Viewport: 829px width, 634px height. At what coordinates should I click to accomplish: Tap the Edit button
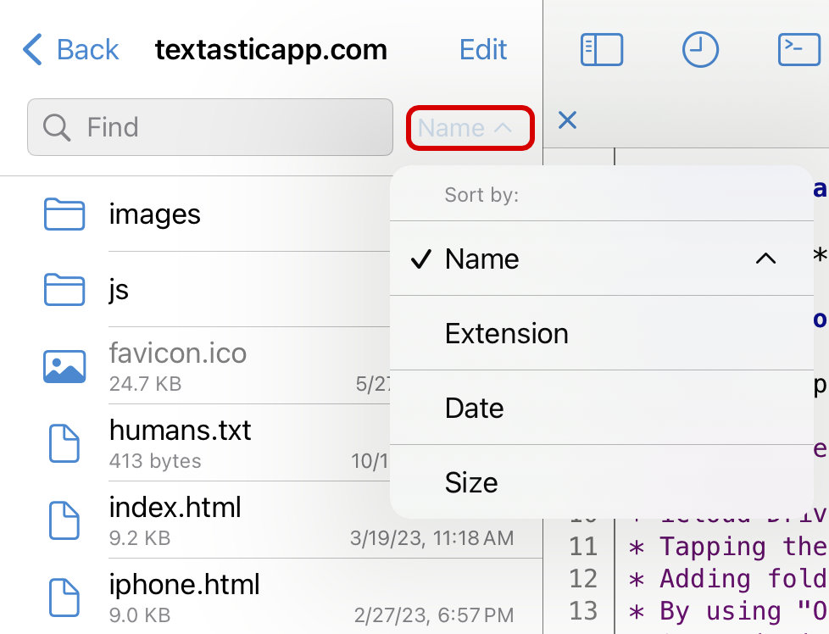482,50
